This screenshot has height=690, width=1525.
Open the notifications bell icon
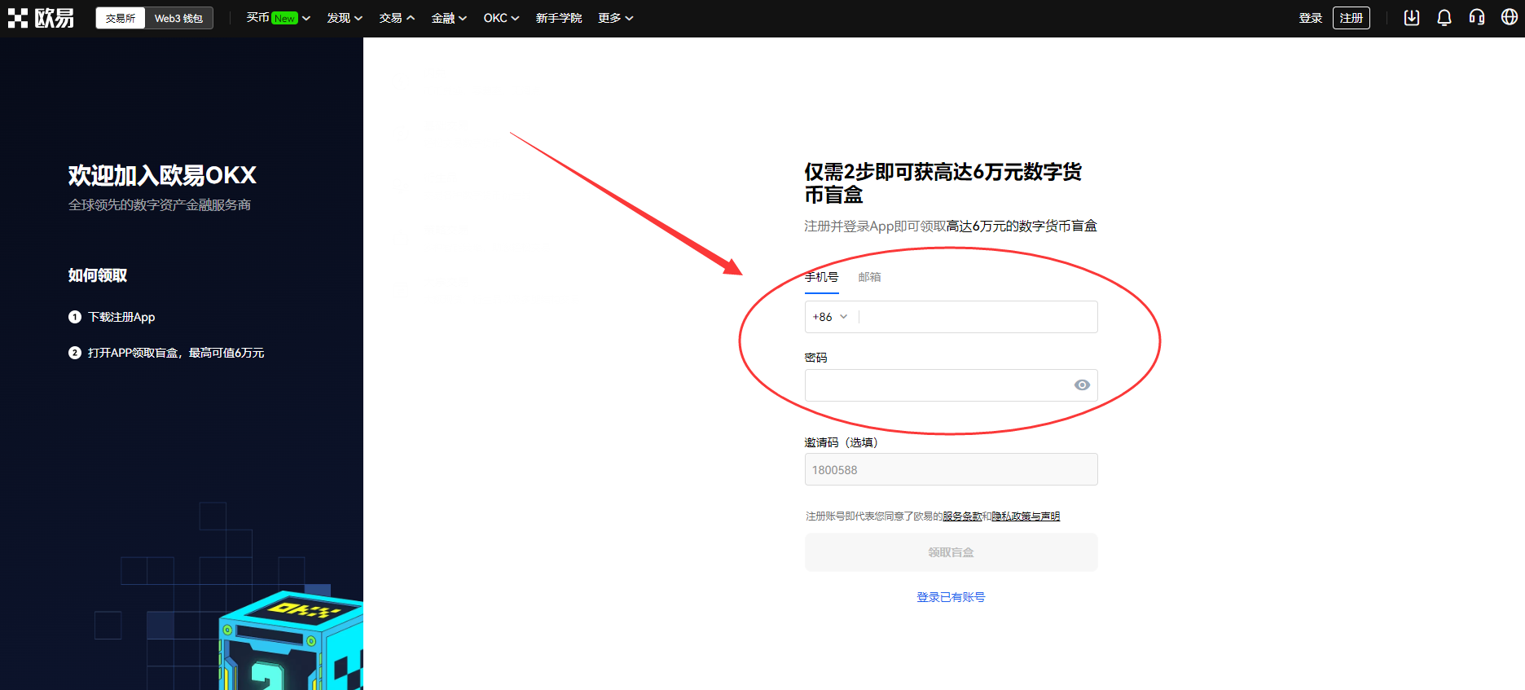point(1444,18)
